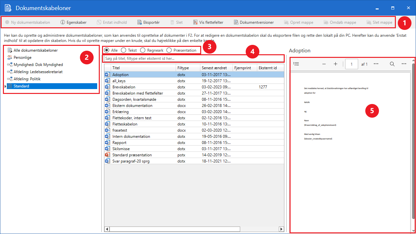Select the Regneark filter radio button
This screenshot has width=416, height=234.
pos(142,50)
